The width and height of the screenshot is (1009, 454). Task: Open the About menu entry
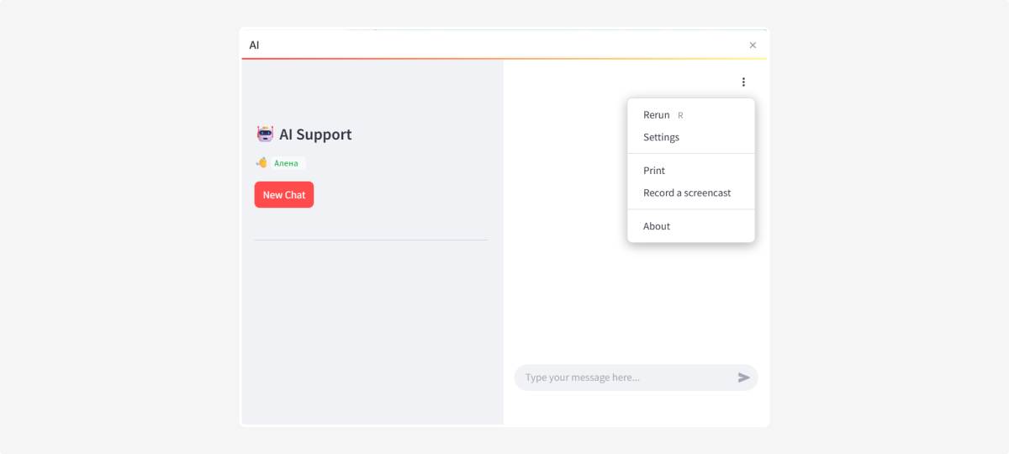657,226
